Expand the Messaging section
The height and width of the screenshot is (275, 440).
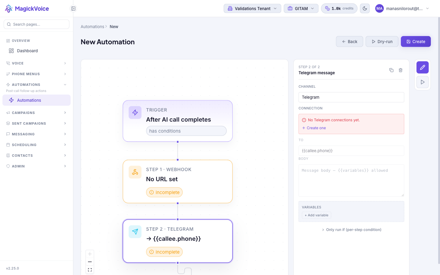click(x=36, y=134)
